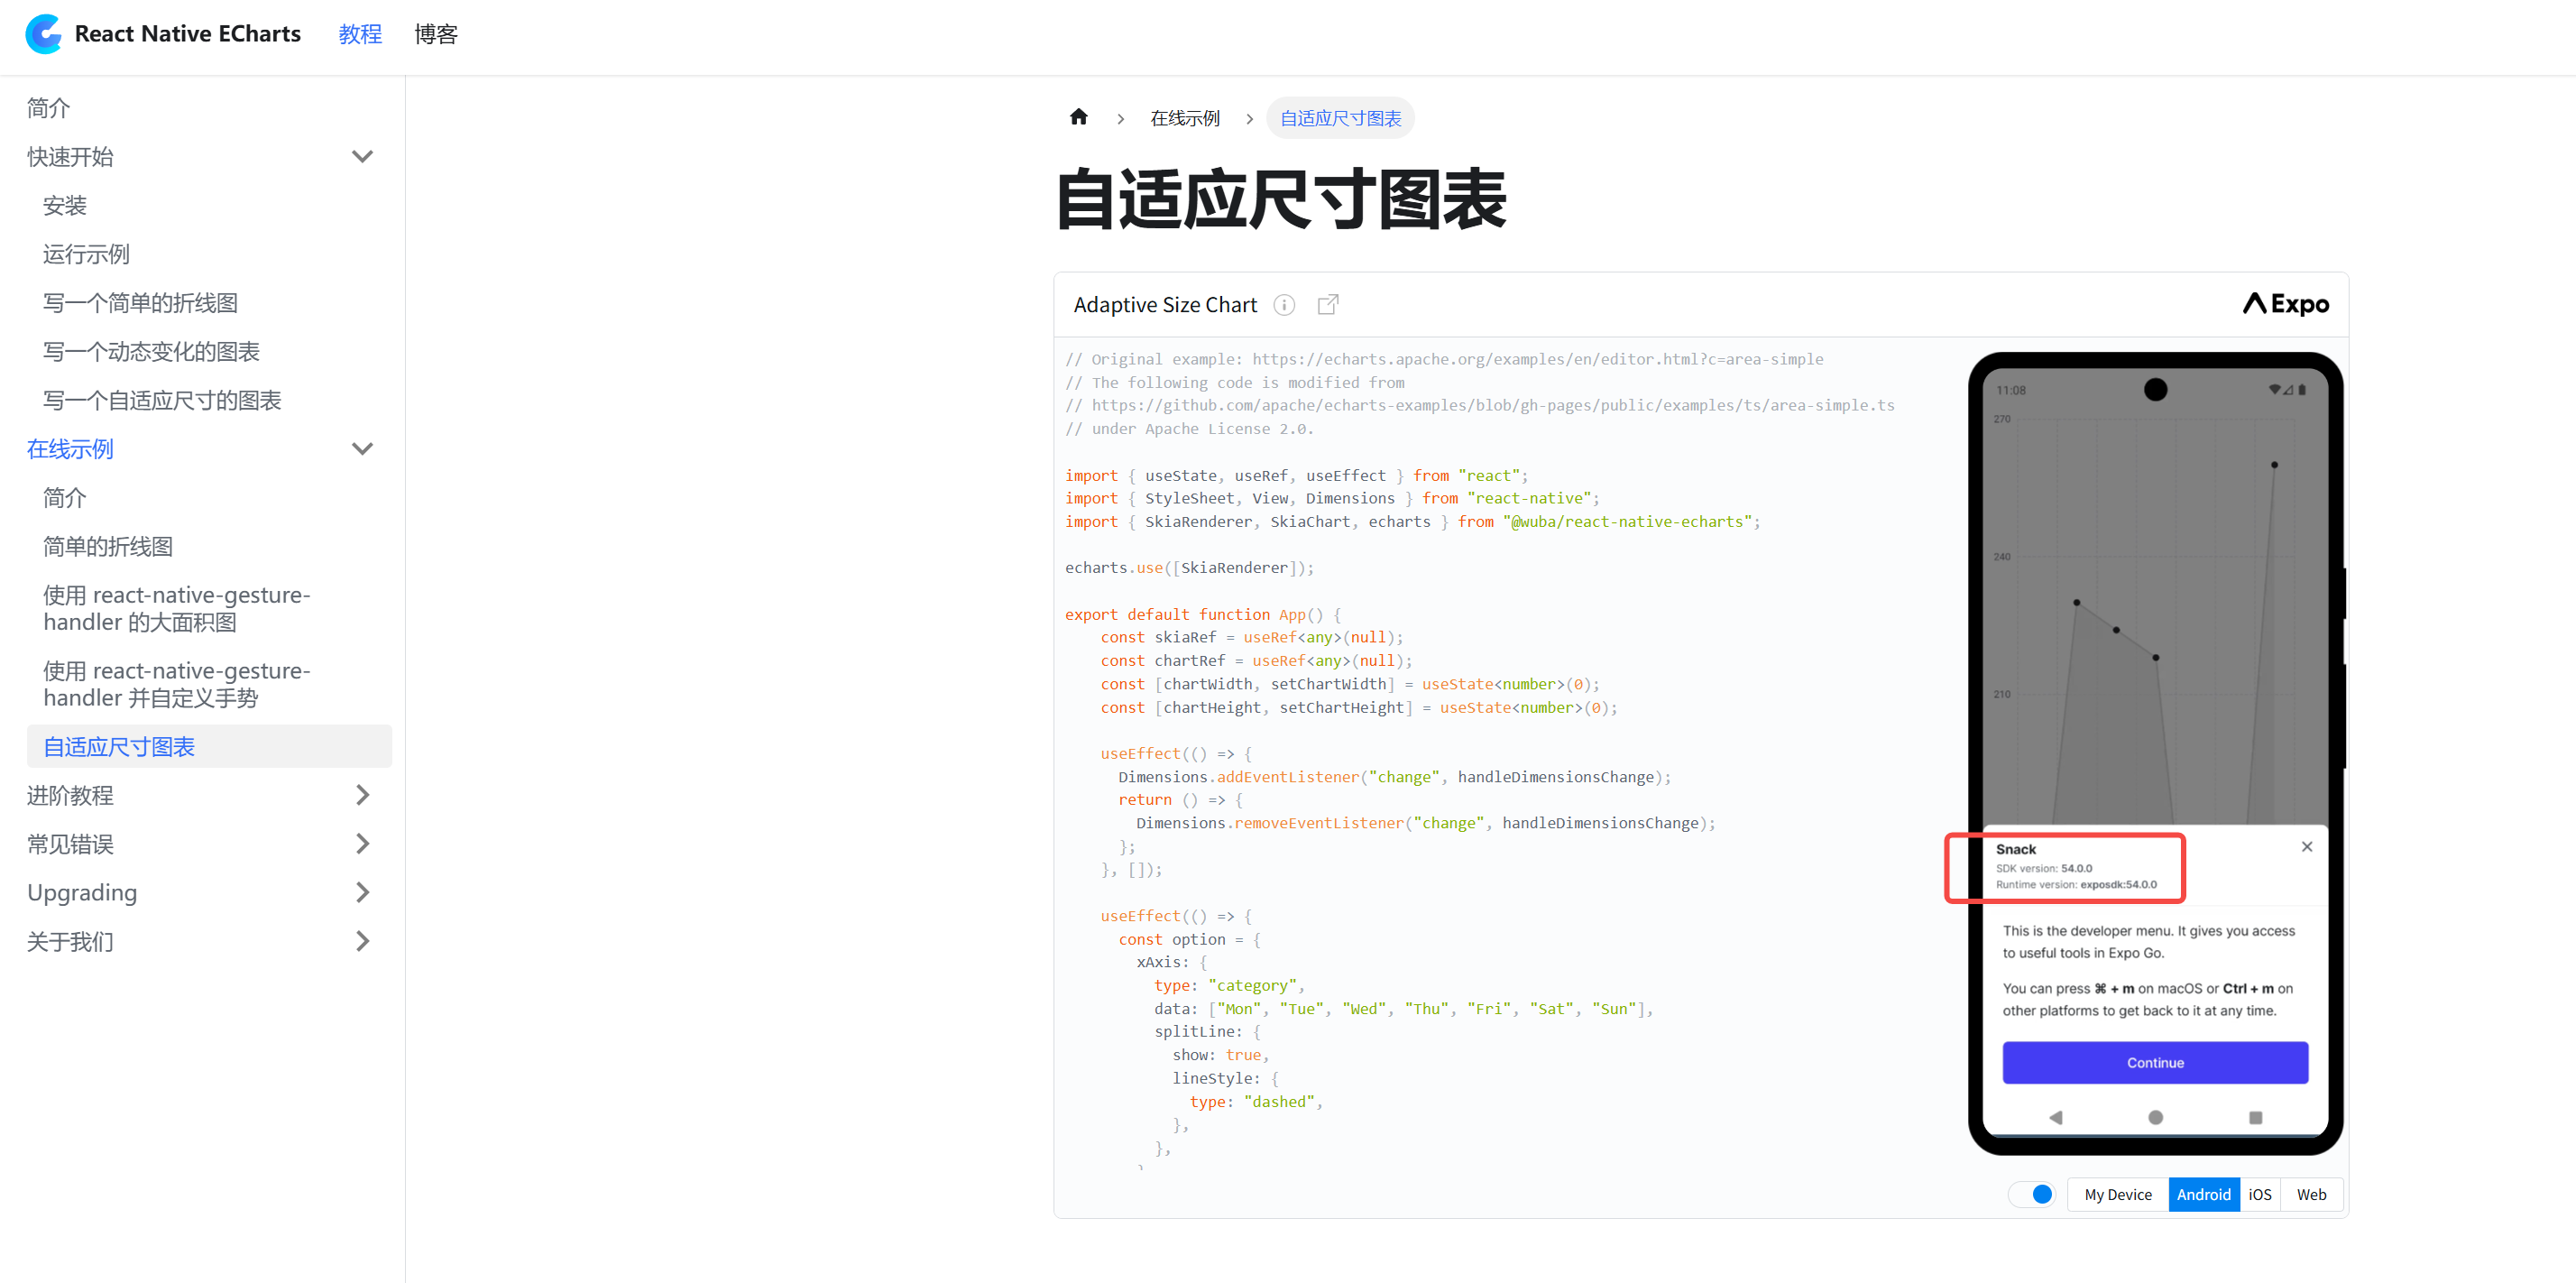The height and width of the screenshot is (1283, 2576).
Task: Click the code line importing from "react-native"
Action: tap(1332, 498)
